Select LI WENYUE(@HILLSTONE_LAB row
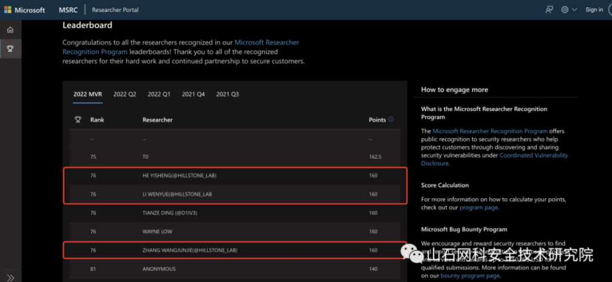The image size is (612, 282). tap(235, 194)
